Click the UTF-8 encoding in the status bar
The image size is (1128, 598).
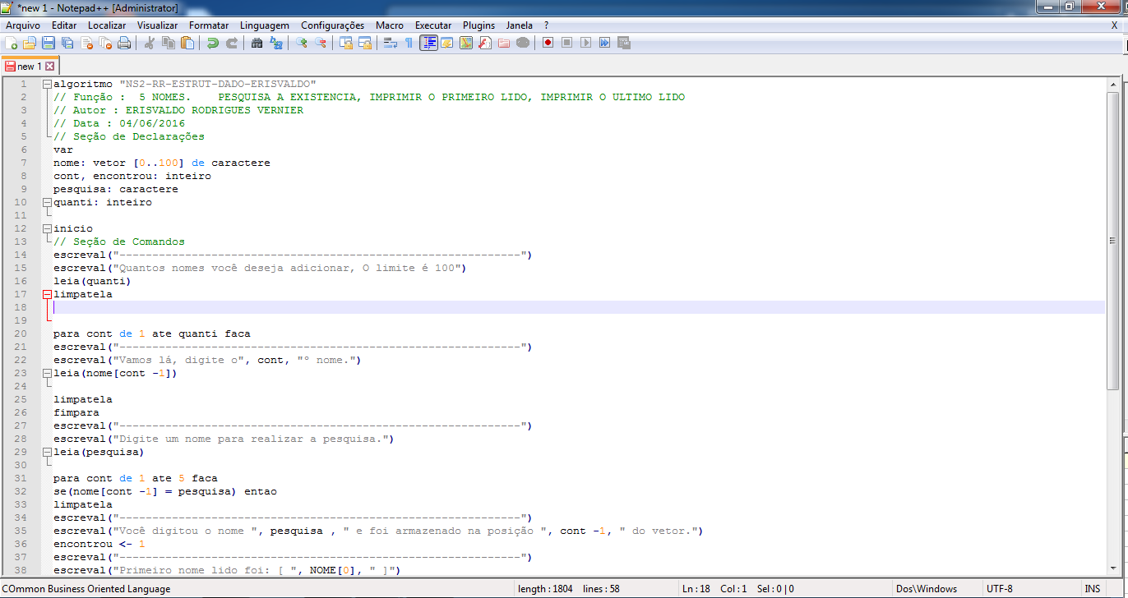[x=999, y=589]
